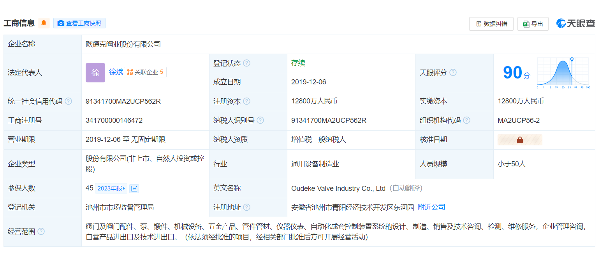Expand the 2023年报 annual report selector
The height and width of the screenshot is (267, 600).
pyautogui.click(x=112, y=188)
